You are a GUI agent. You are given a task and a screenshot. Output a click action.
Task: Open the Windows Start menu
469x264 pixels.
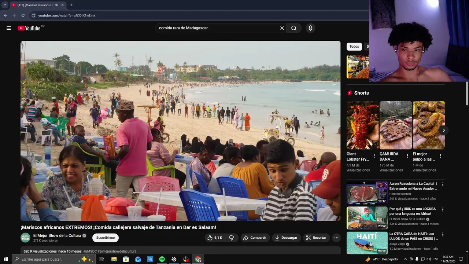[x=5, y=259]
